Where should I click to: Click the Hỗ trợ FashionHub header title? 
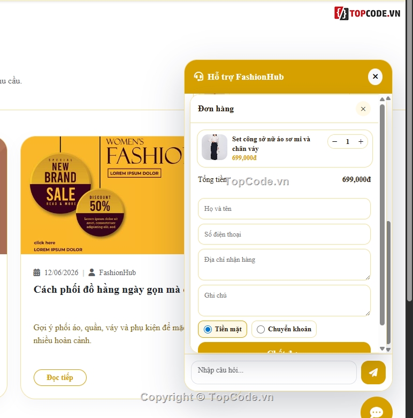point(246,77)
